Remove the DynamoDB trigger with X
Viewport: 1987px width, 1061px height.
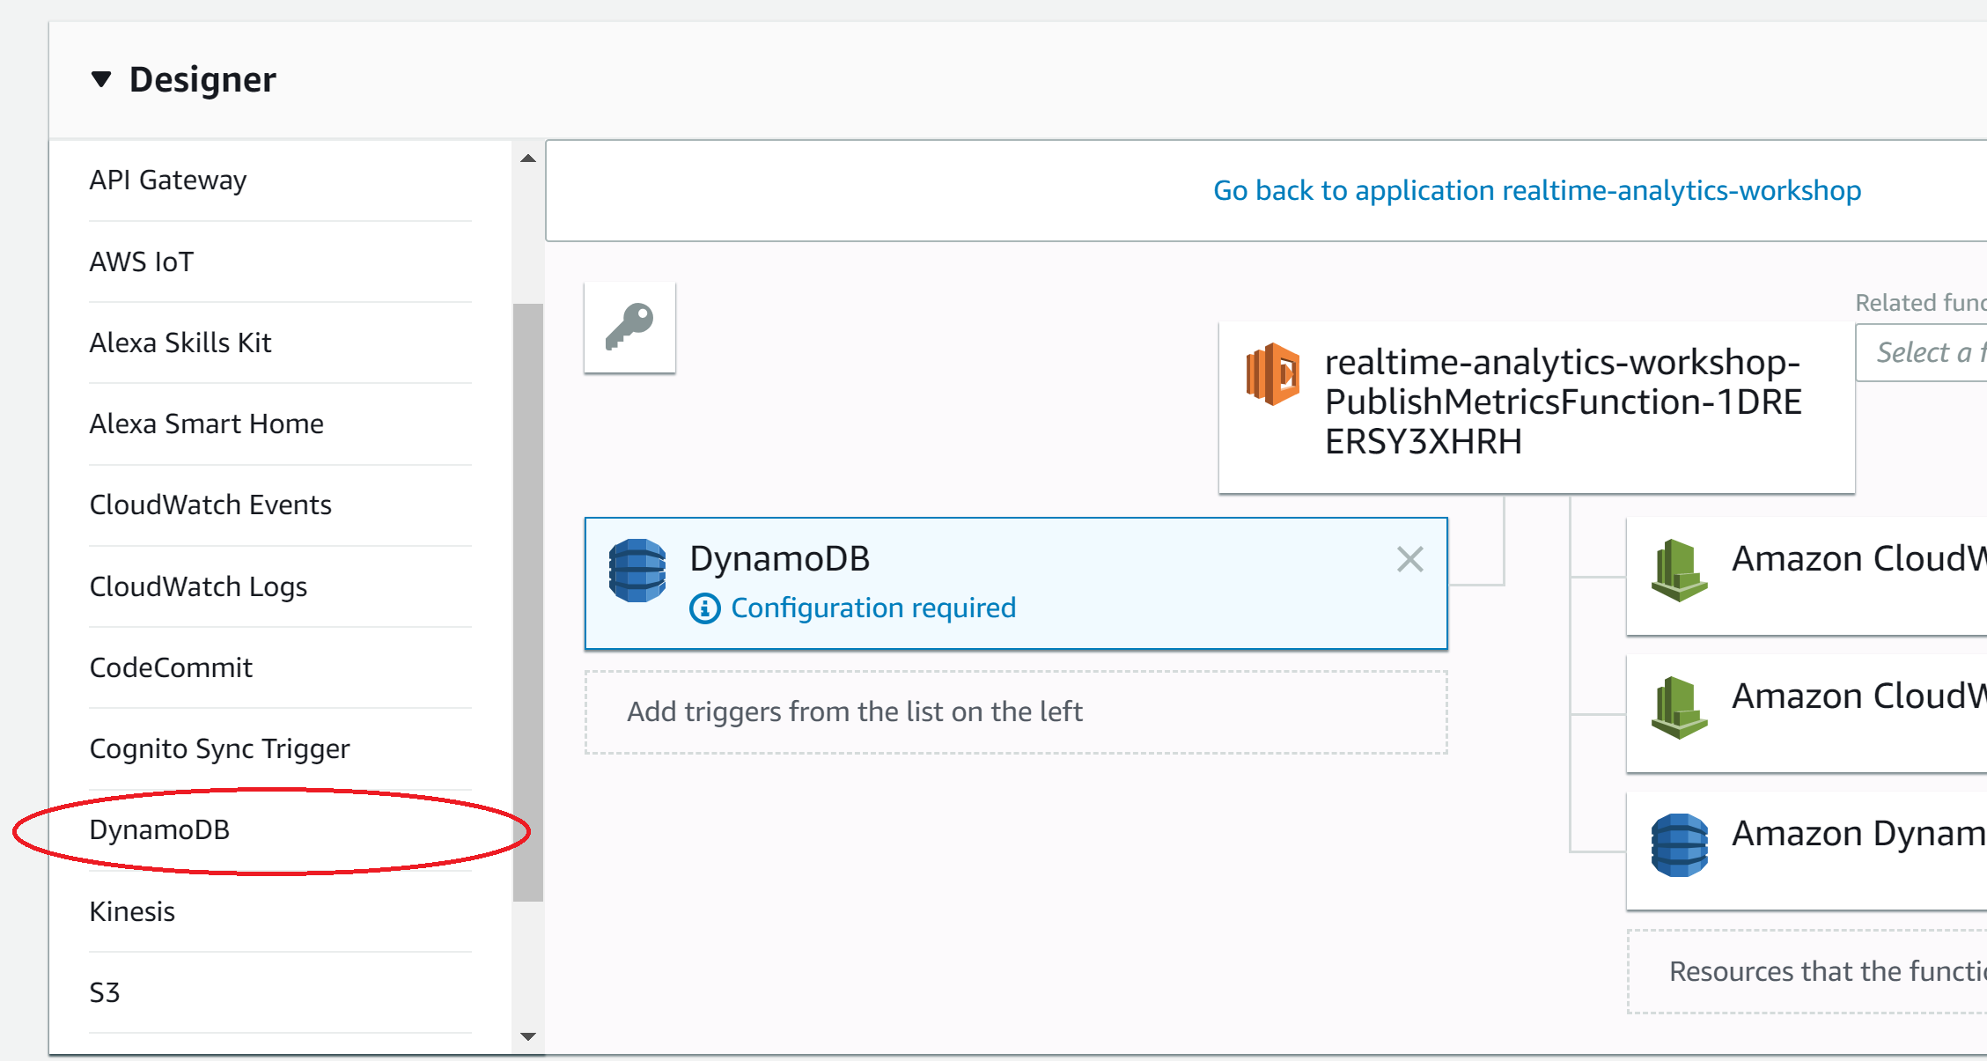[x=1409, y=559]
